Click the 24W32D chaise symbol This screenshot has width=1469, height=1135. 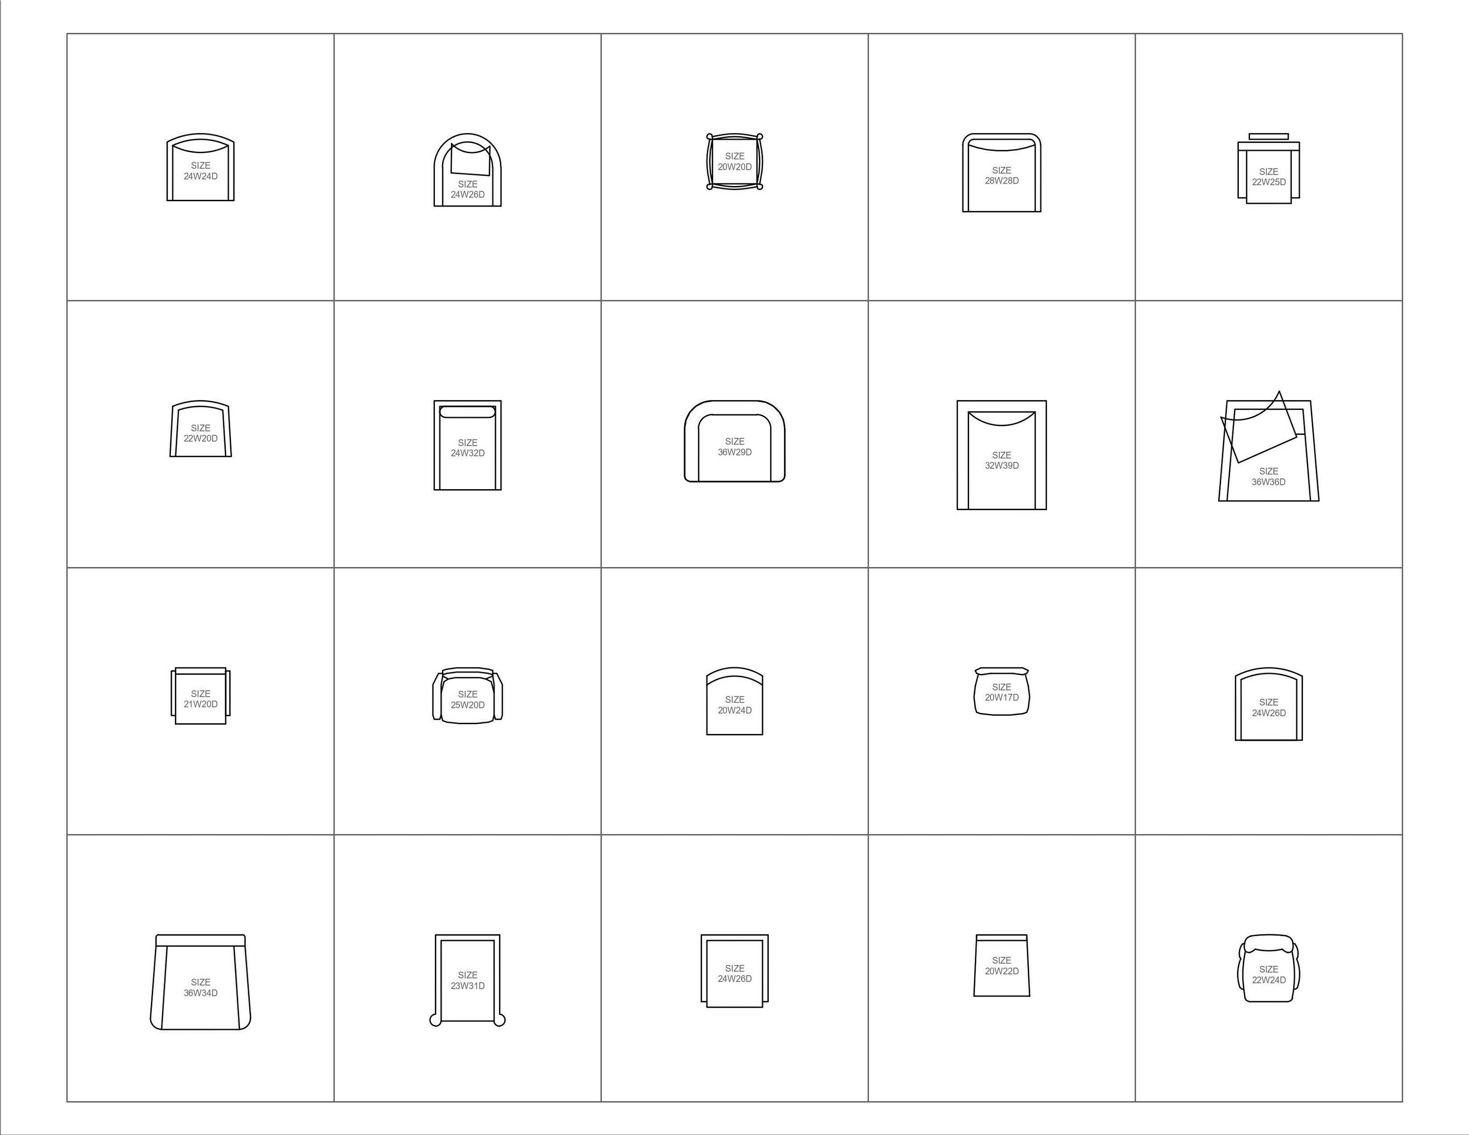pos(468,445)
